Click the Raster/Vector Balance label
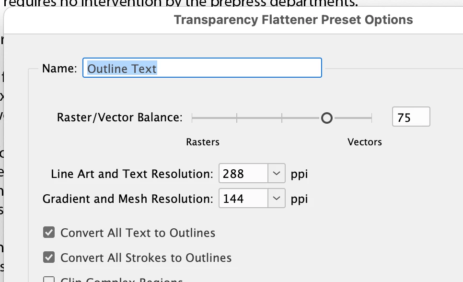 point(120,117)
